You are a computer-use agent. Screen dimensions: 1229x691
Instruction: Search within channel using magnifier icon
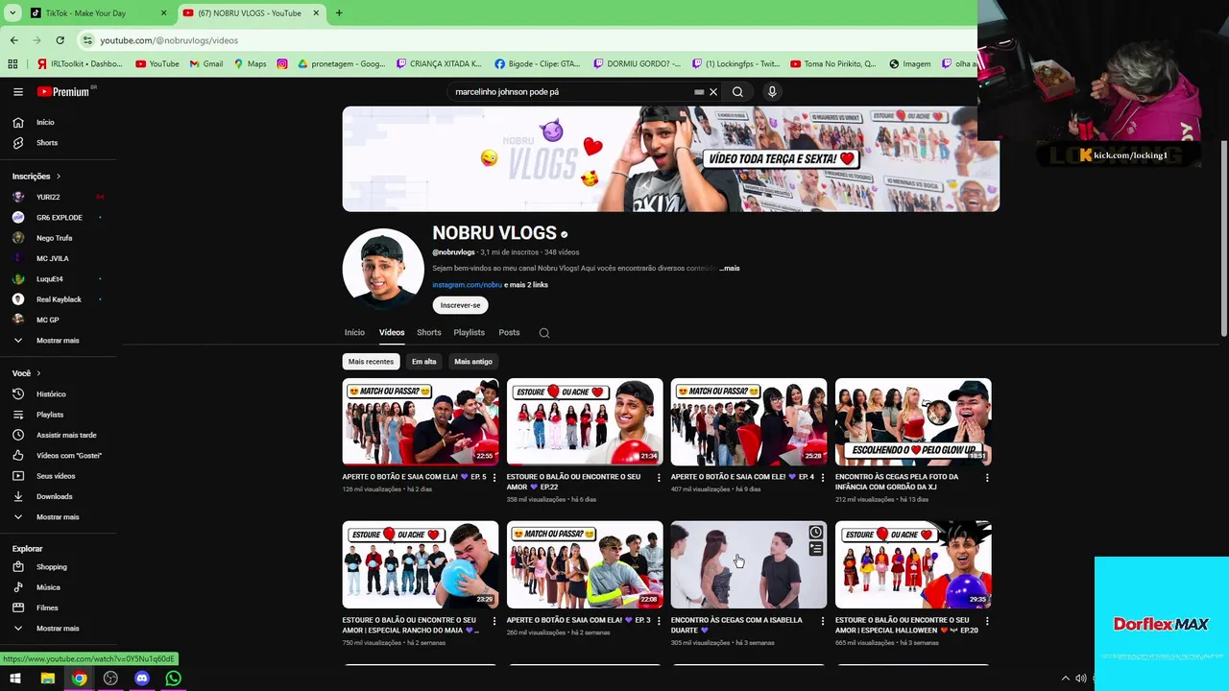[x=544, y=333]
